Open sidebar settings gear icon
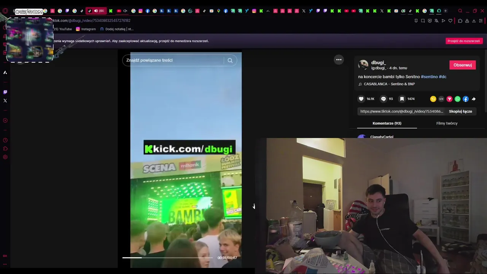The image size is (487, 274). pyautogui.click(x=5, y=157)
